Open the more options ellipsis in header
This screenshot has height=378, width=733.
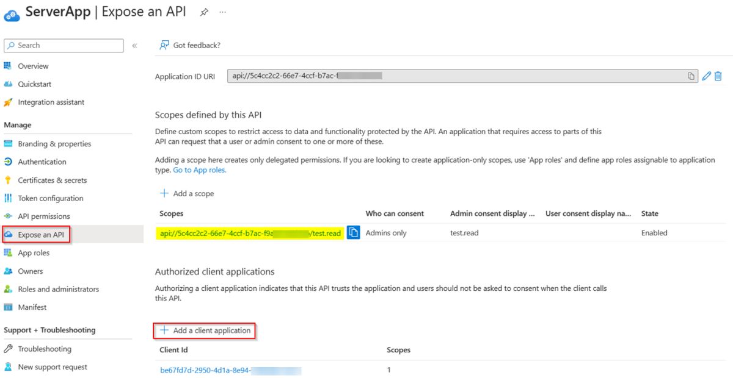pos(222,12)
